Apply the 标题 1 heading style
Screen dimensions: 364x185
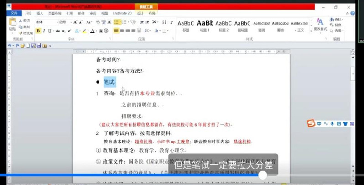(204, 26)
